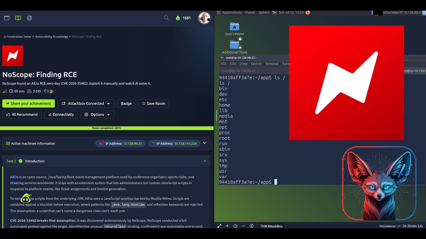Toggle AttackBox fullscreen arrows icon
Image resolution: width=426 pixels, height=239 pixels.
point(219,226)
